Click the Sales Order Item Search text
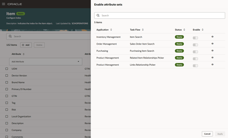 tap(142, 44)
